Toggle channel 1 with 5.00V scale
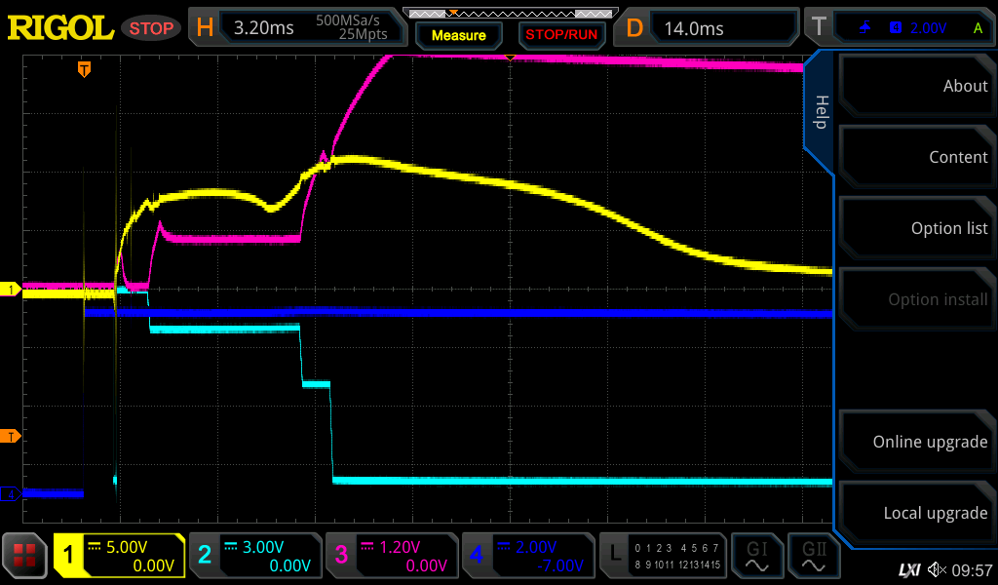The image size is (998, 585). click(119, 556)
